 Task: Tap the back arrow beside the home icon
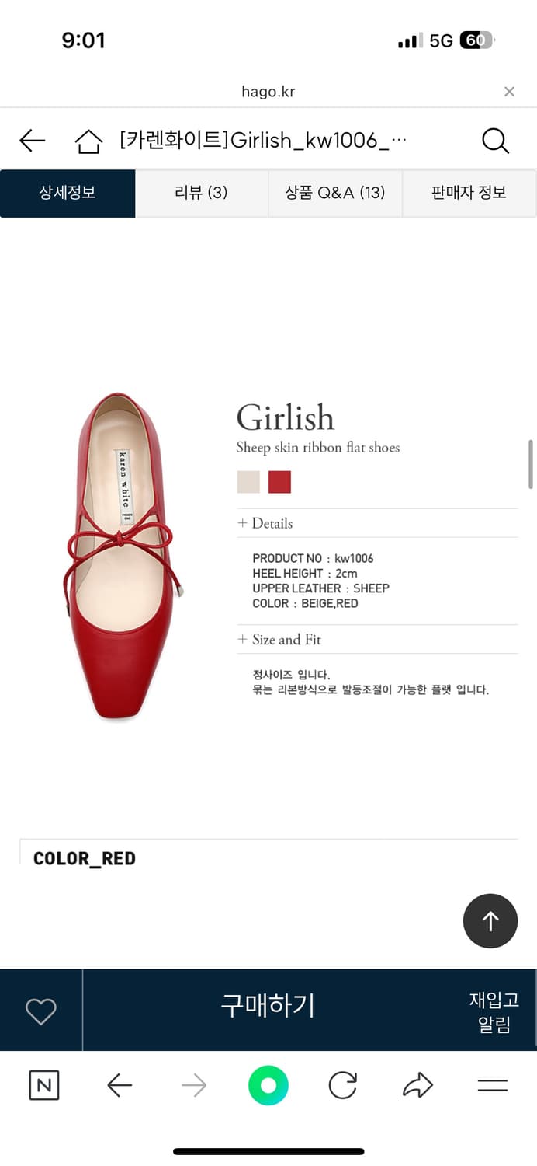32,141
